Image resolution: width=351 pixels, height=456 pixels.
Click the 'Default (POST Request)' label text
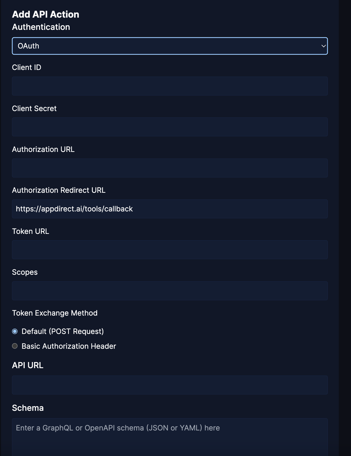click(x=63, y=331)
